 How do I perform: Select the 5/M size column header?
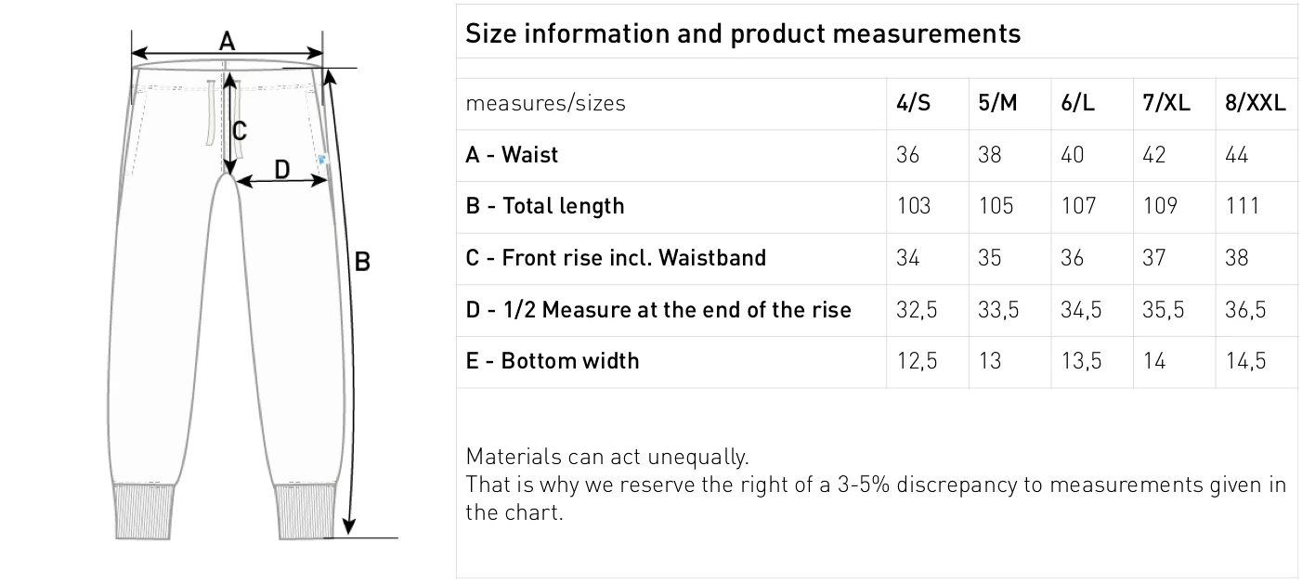[x=997, y=103]
